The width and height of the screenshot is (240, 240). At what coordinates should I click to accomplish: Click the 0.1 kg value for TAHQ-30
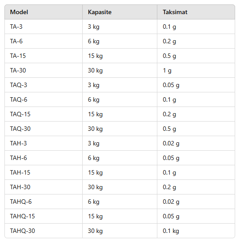click(171, 231)
